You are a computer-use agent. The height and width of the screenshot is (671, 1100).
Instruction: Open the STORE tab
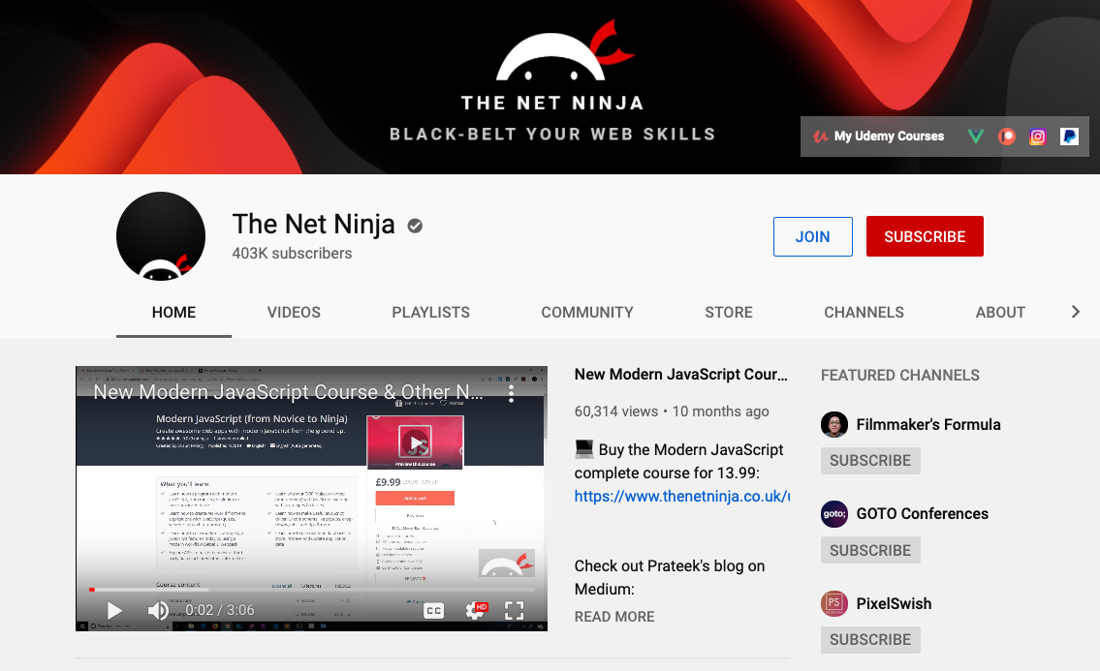(729, 313)
